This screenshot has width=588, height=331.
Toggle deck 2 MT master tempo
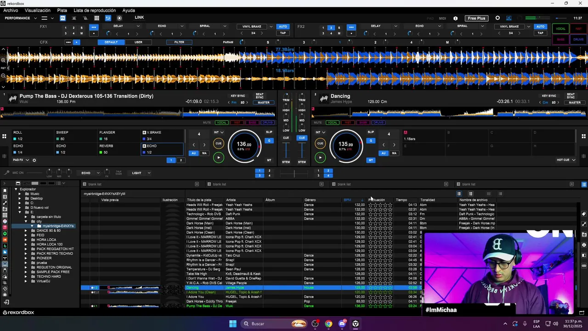(371, 160)
